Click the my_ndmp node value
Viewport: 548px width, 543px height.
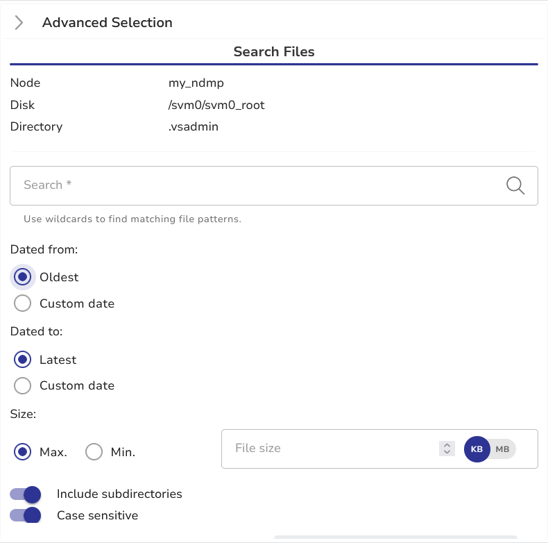tap(196, 83)
